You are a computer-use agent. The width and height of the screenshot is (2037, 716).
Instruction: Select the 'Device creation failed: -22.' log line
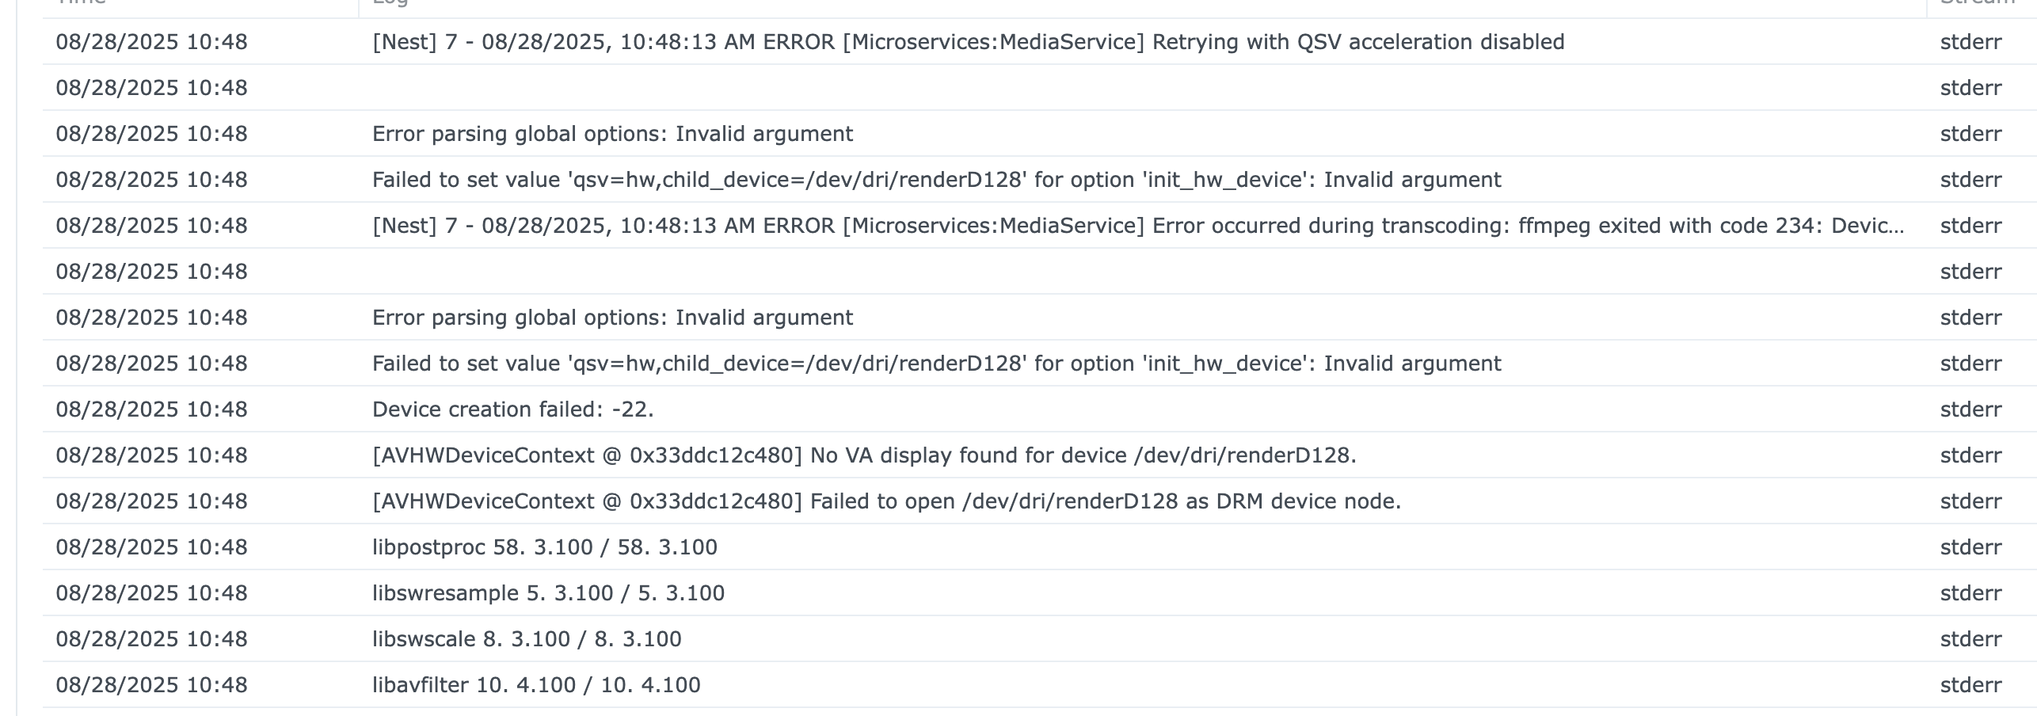[x=513, y=409]
